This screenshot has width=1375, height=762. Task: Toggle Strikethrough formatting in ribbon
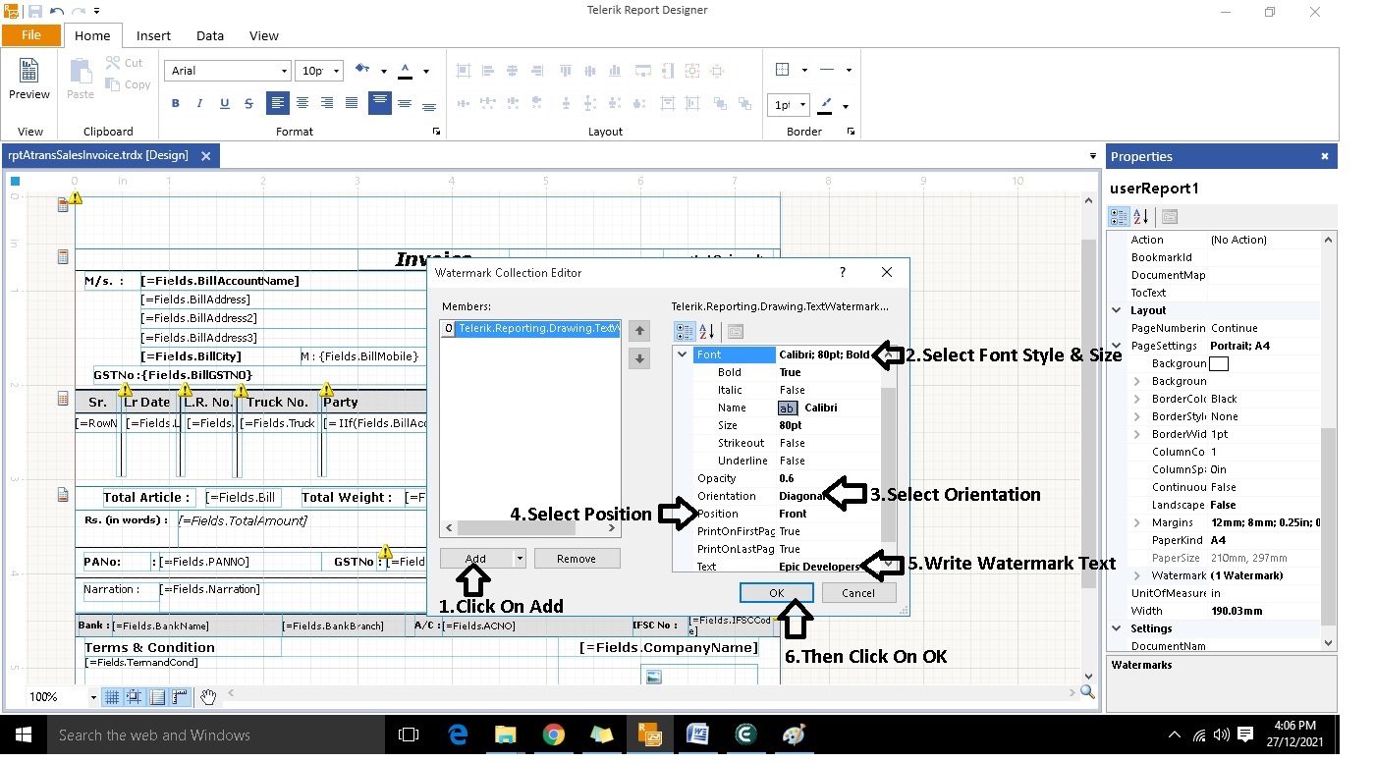tap(249, 103)
